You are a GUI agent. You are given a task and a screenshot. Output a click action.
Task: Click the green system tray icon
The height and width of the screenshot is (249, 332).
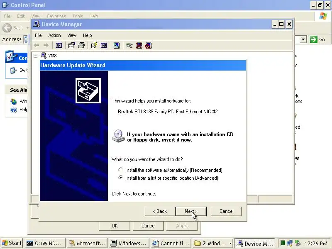tap(283, 243)
